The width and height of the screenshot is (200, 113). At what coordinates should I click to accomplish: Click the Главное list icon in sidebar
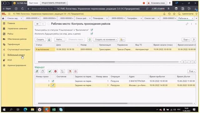click(x=4, y=23)
